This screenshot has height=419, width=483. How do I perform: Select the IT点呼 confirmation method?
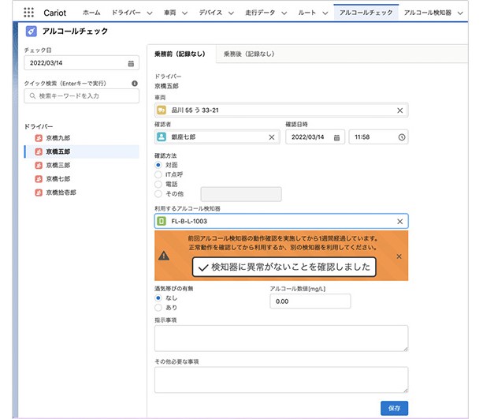(158, 174)
